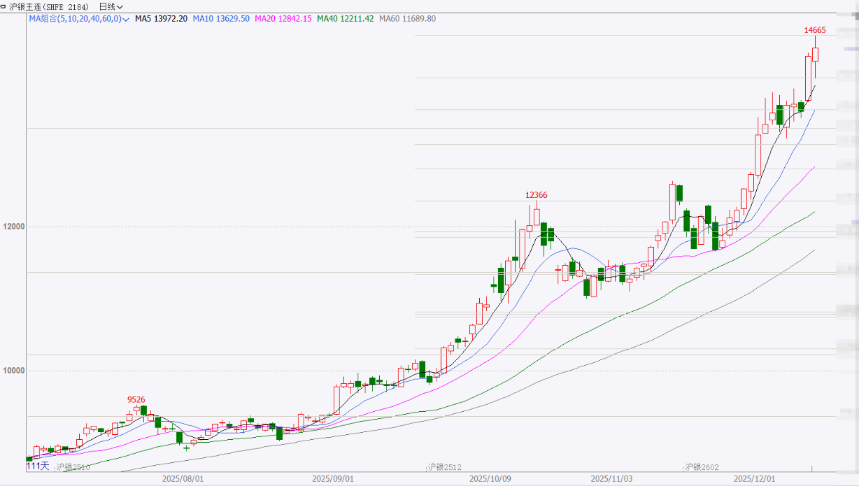Expand the MA组合 indicator settings dropdown
The height and width of the screenshot is (486, 859).
point(126,19)
